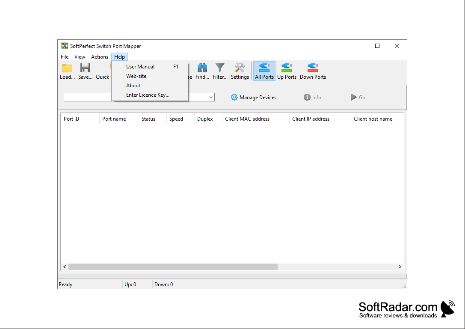Sort by the Speed column header
This screenshot has height=329, width=465.
click(x=180, y=119)
